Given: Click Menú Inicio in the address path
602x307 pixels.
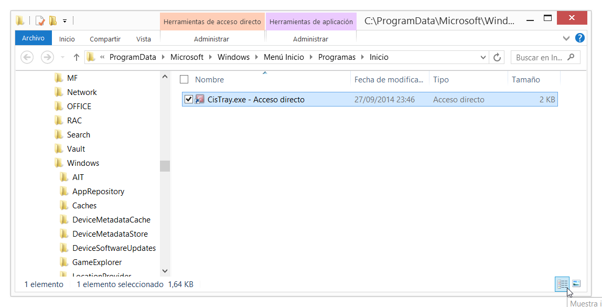Looking at the screenshot, I should tap(284, 57).
